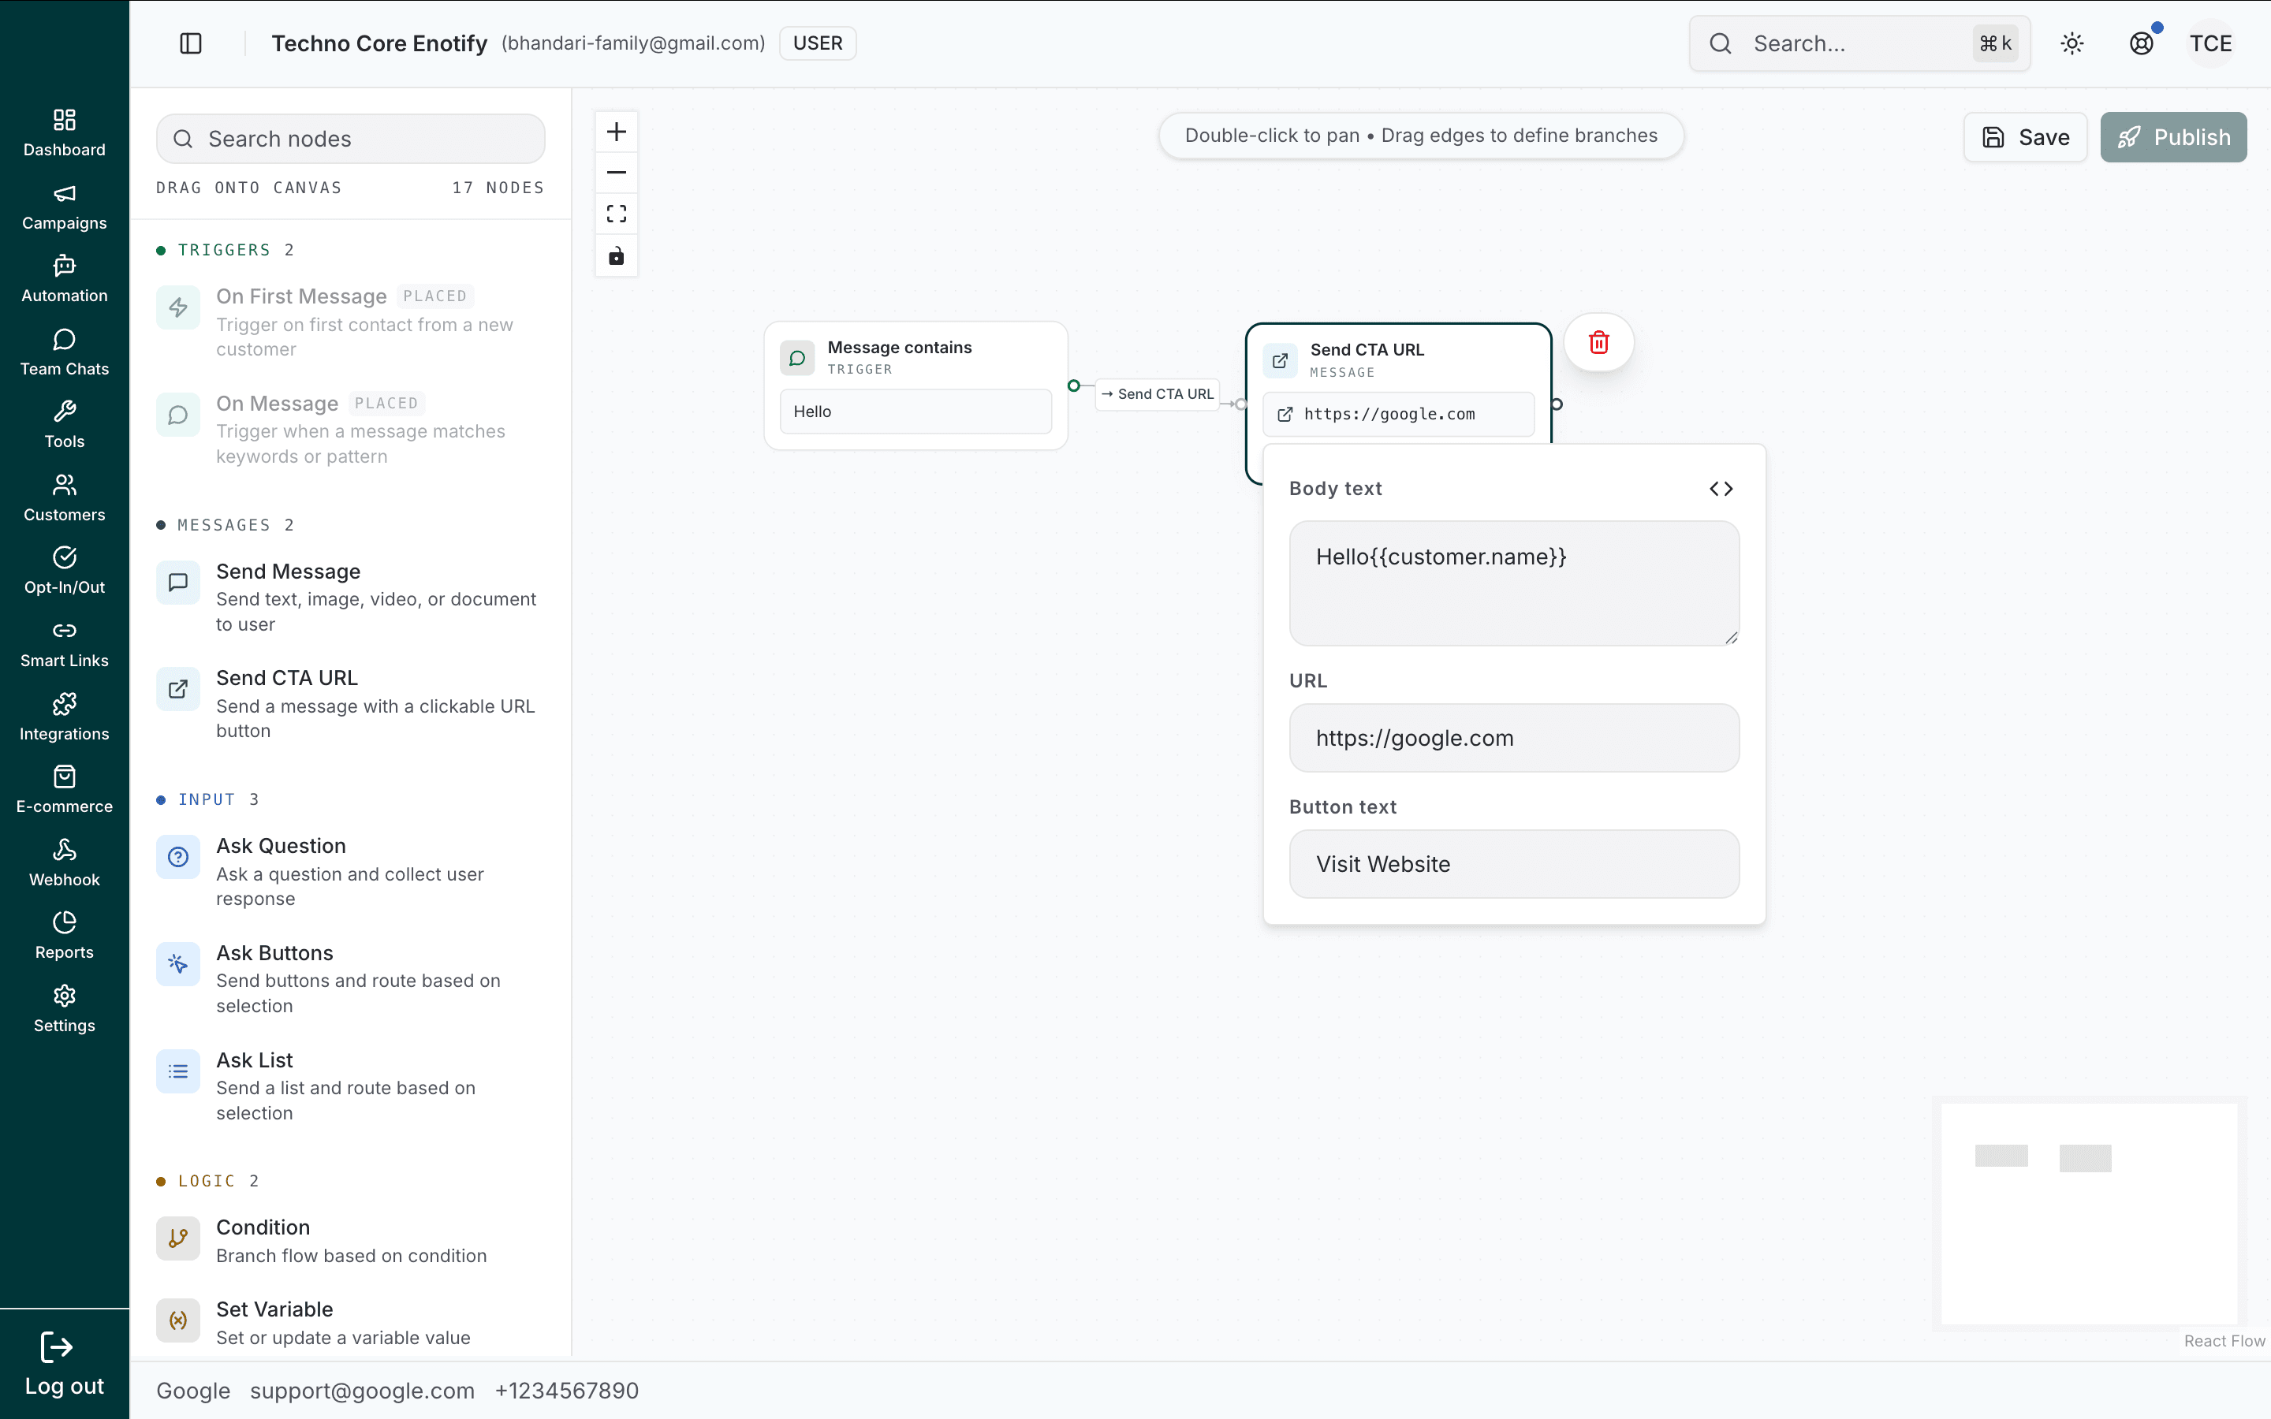Image resolution: width=2271 pixels, height=1419 pixels.
Task: Select the Send CTA URL edge label
Action: point(1158,394)
